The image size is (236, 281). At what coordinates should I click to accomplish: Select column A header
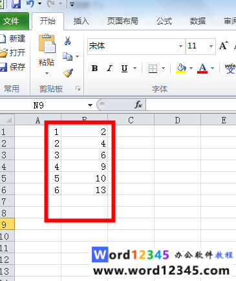tap(38, 120)
